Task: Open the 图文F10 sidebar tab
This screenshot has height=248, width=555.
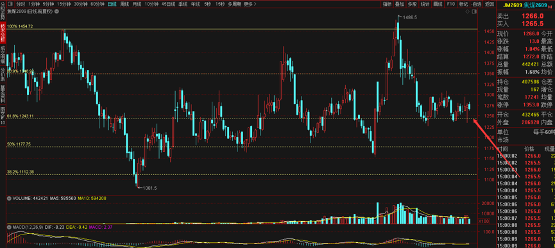Action: pos(3,116)
